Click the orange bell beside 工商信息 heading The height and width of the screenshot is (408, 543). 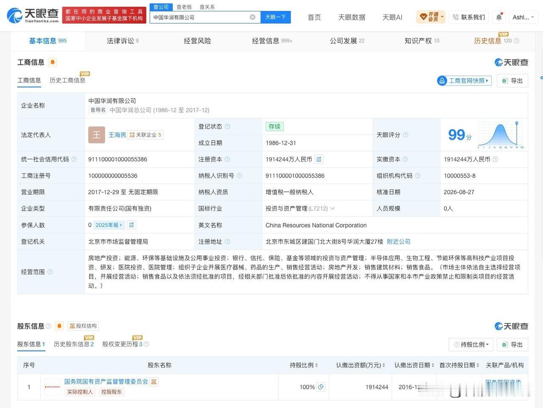[53, 62]
